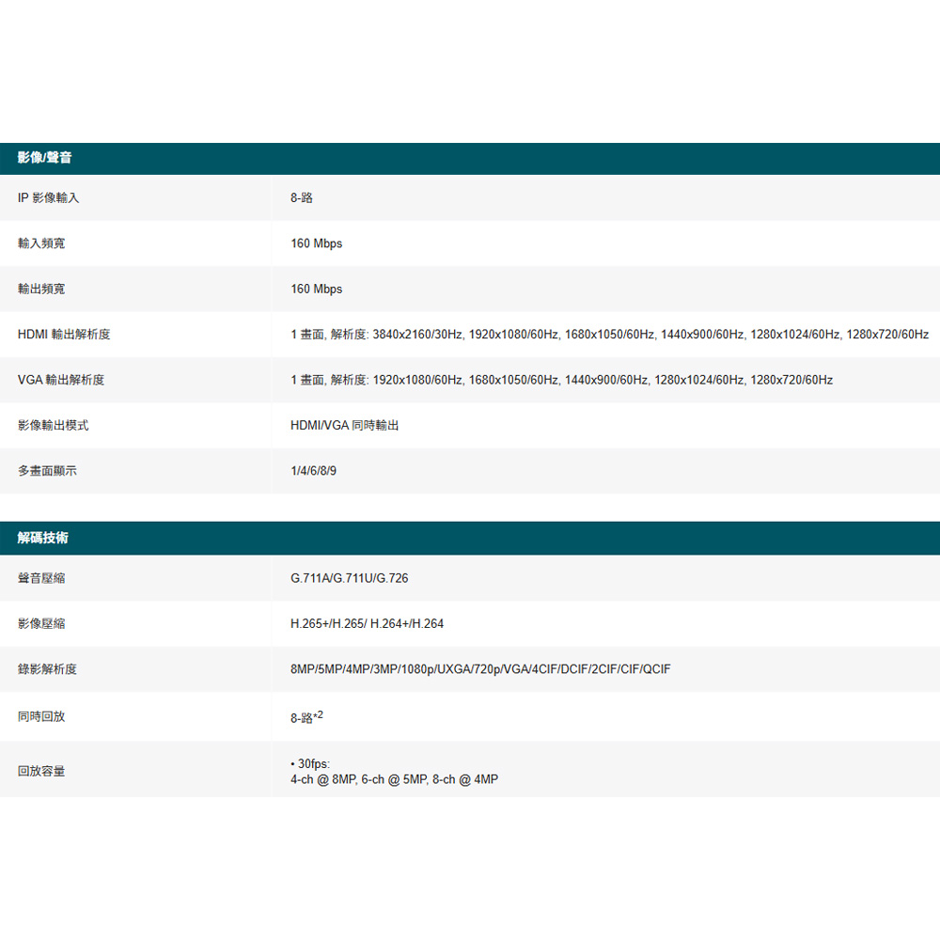Select the G.711A/G.711U/G.726 audio codec text
Screen dimensions: 940x940
click(x=349, y=578)
